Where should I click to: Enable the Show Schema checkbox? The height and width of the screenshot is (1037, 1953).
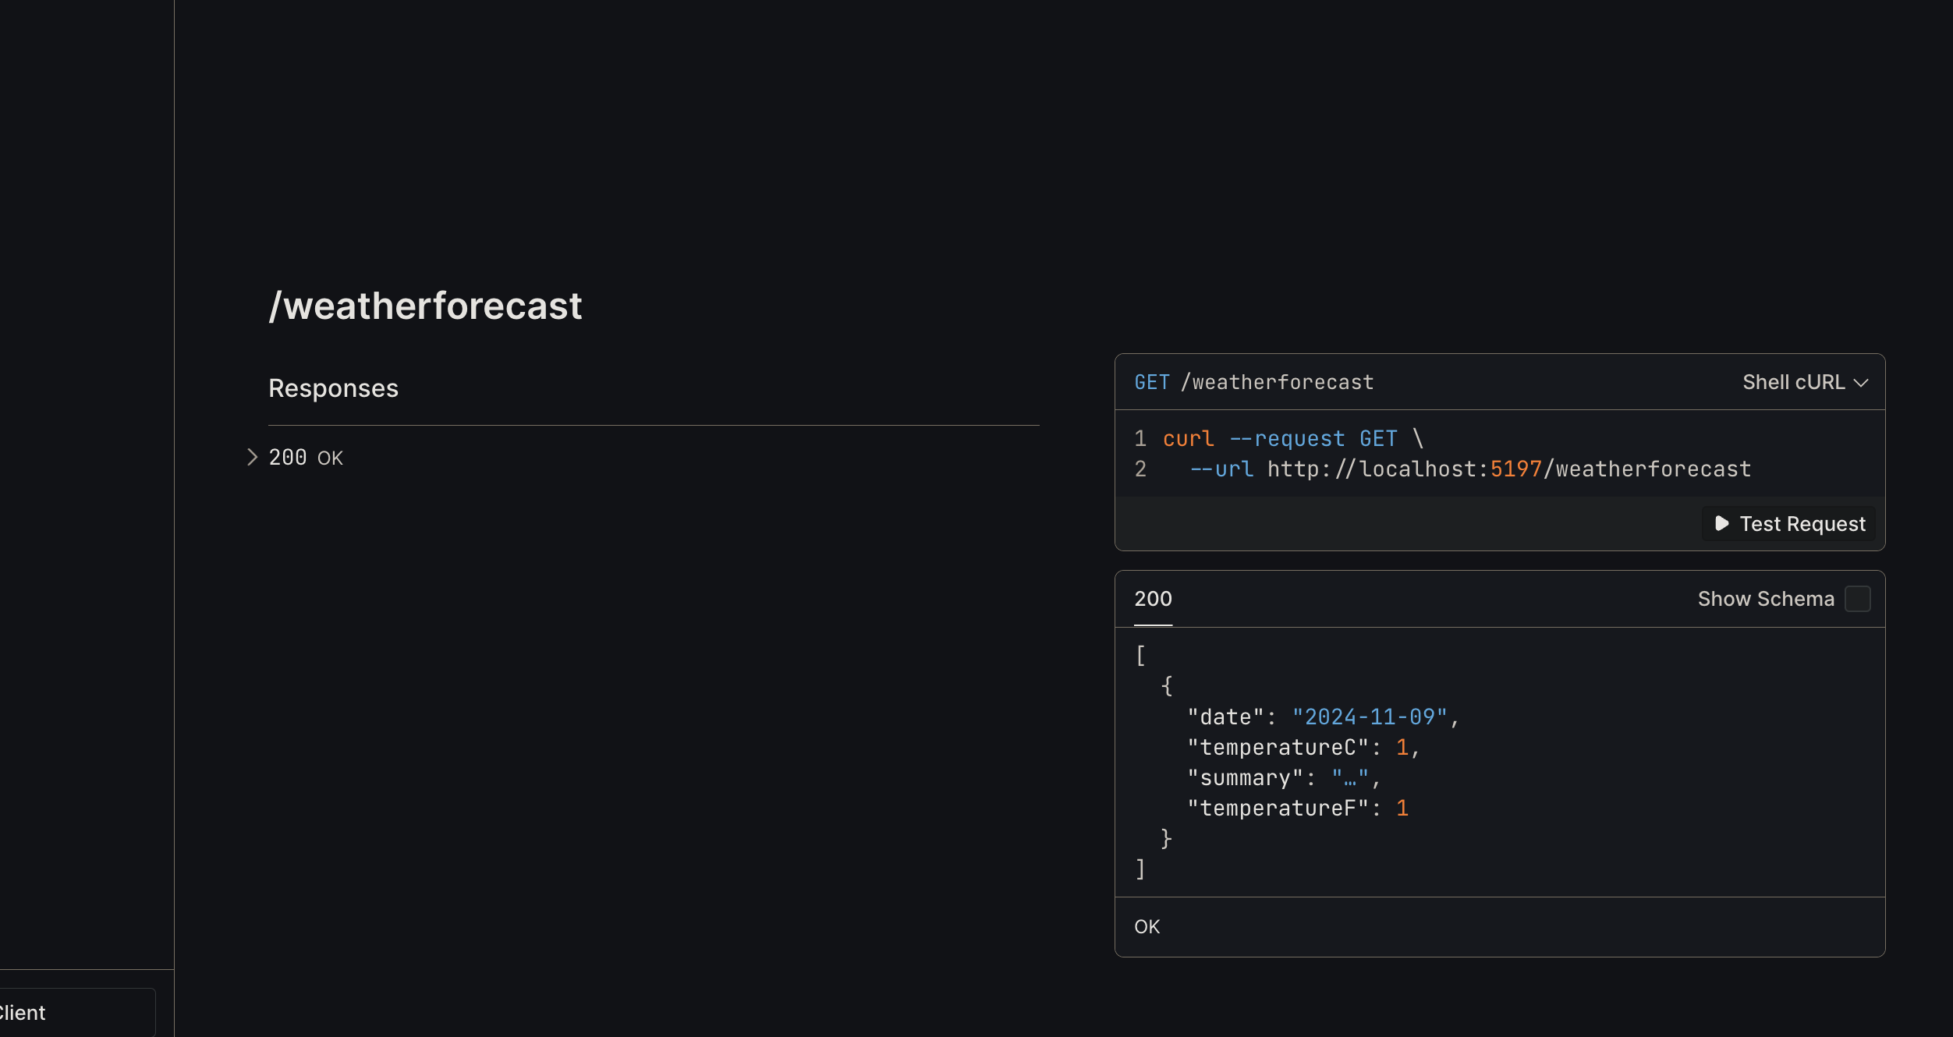(1858, 599)
